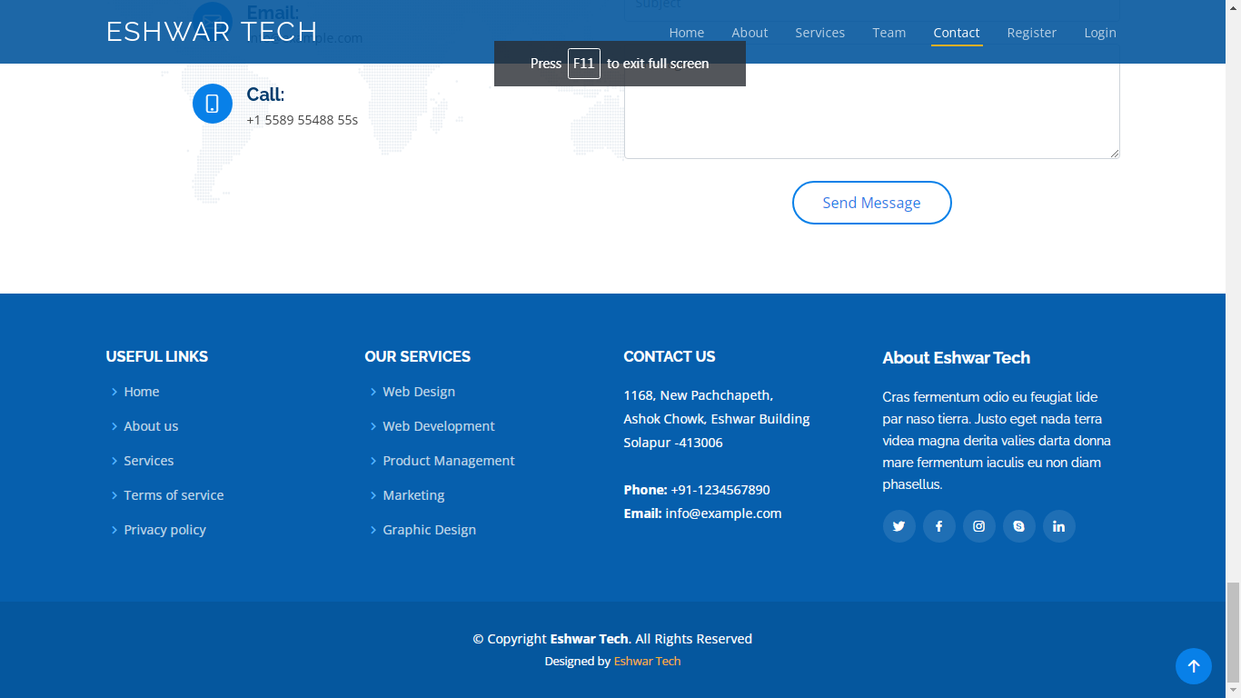
Task: Expand the arrow beside Terms of service
Action: (113, 495)
